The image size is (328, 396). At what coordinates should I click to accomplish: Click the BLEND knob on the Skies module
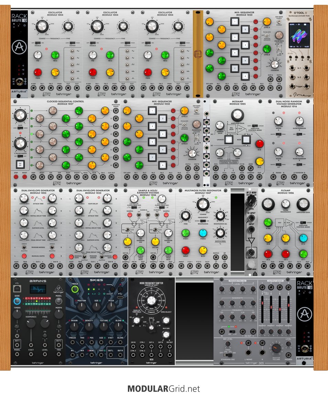[x=119, y=327]
